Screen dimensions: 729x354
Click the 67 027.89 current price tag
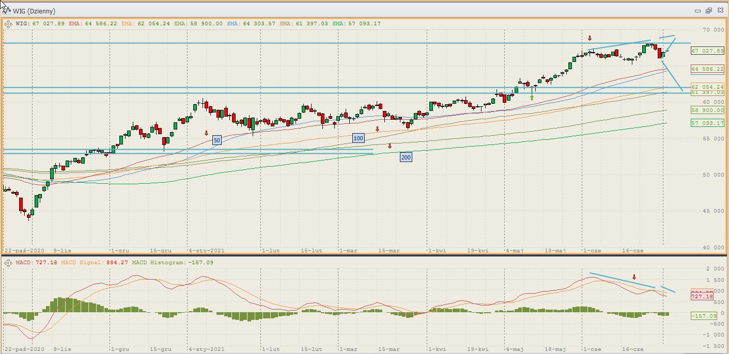[707, 51]
